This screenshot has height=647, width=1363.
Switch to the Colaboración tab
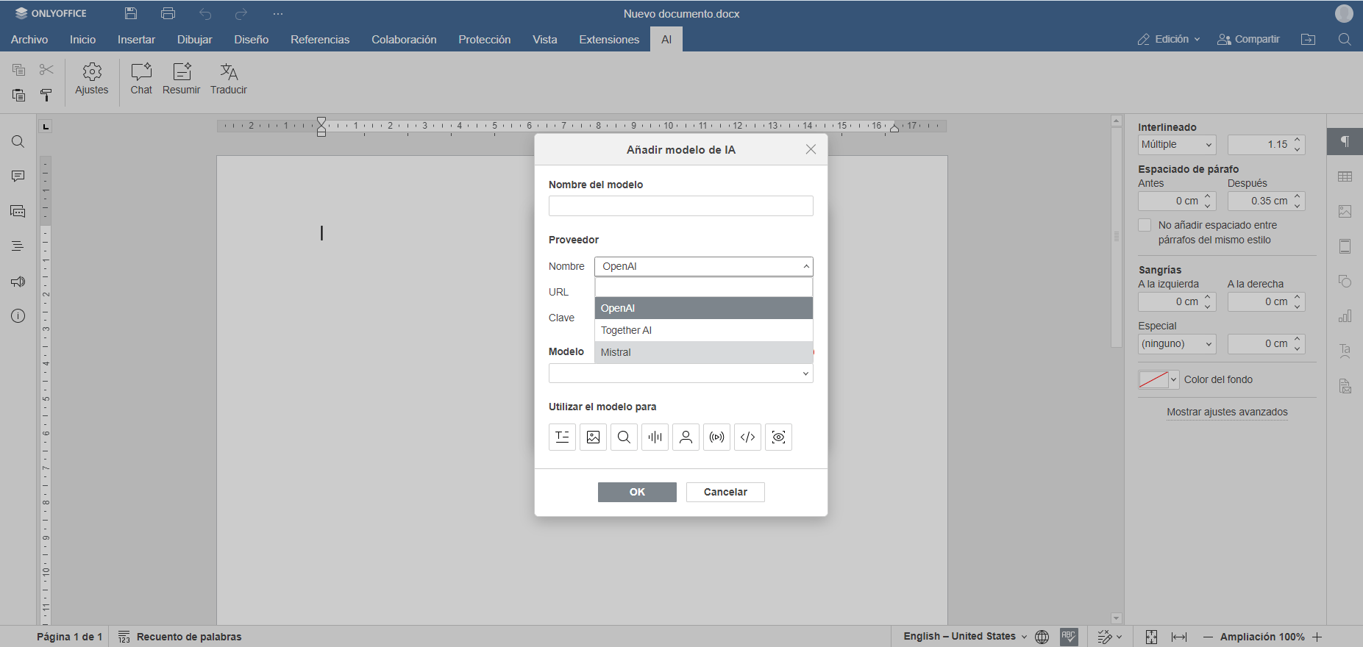pos(404,39)
